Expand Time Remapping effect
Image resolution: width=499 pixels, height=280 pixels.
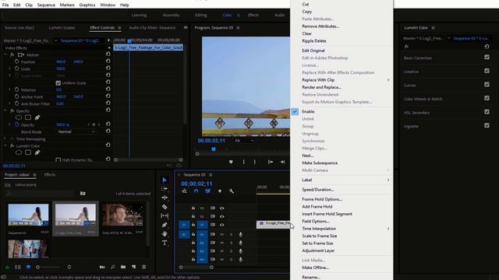click(x=5, y=138)
